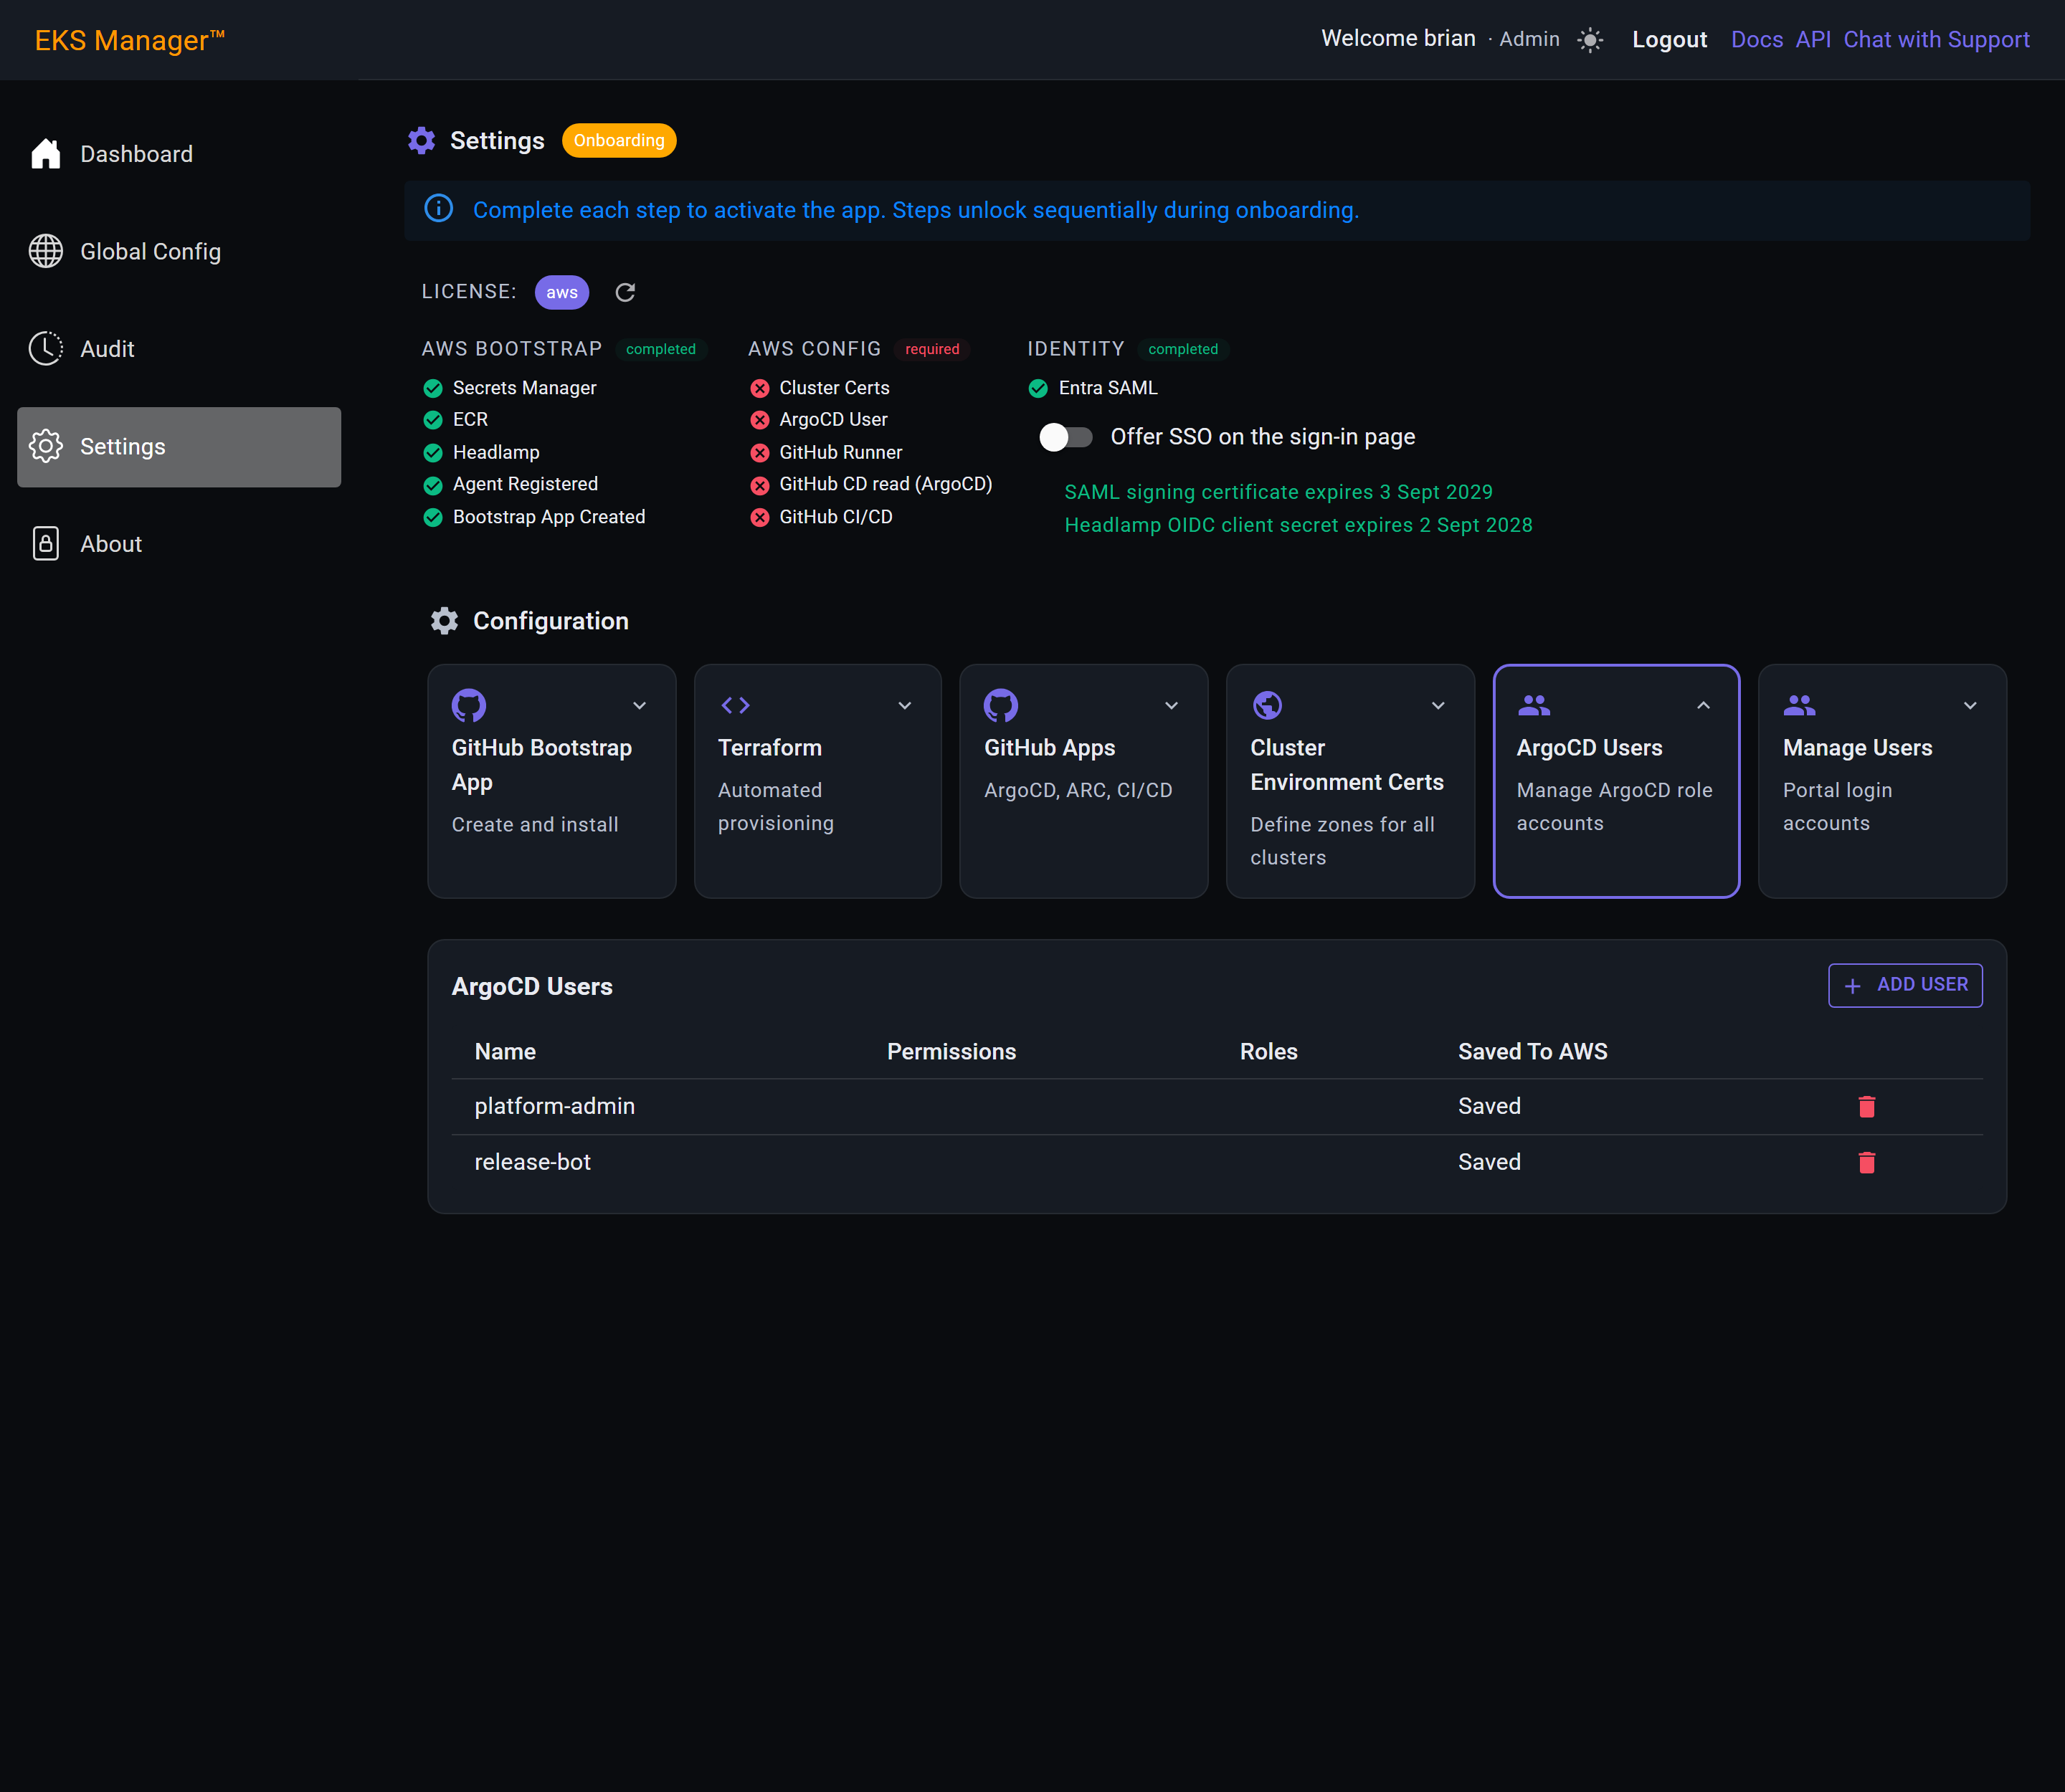Select Settings in the sidebar
The image size is (2065, 1792).
click(x=179, y=447)
